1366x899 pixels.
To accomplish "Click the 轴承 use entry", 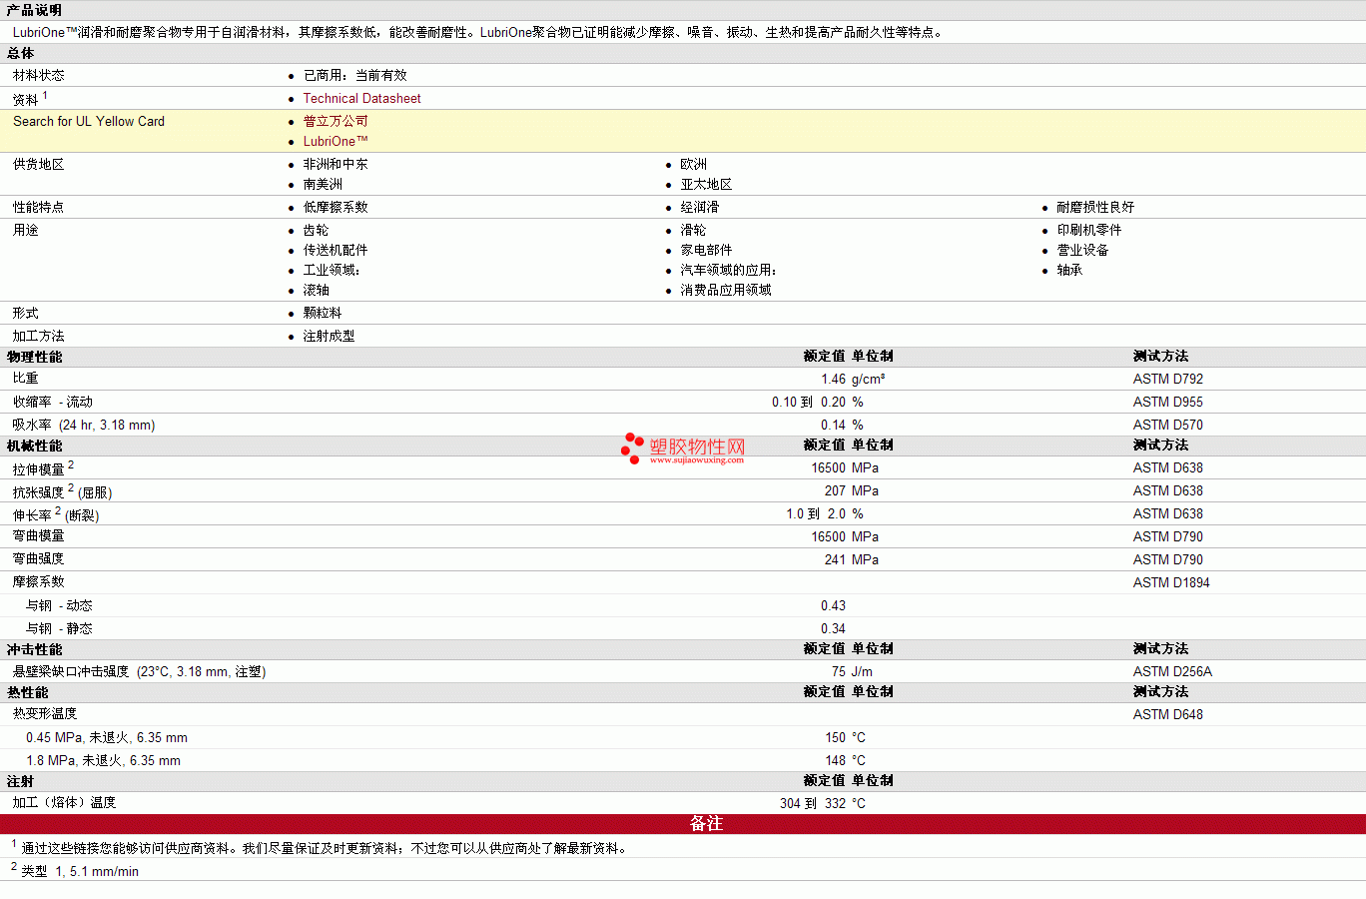I will (x=1069, y=270).
